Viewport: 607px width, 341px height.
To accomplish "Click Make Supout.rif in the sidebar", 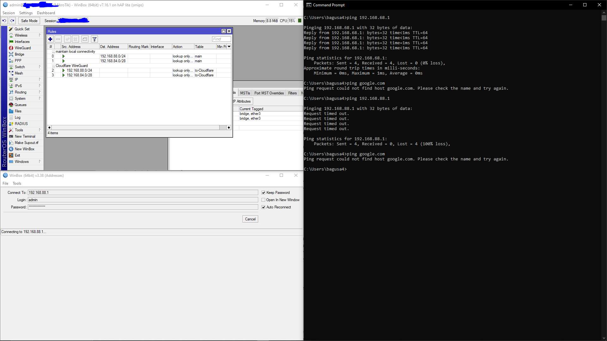I will (x=26, y=143).
